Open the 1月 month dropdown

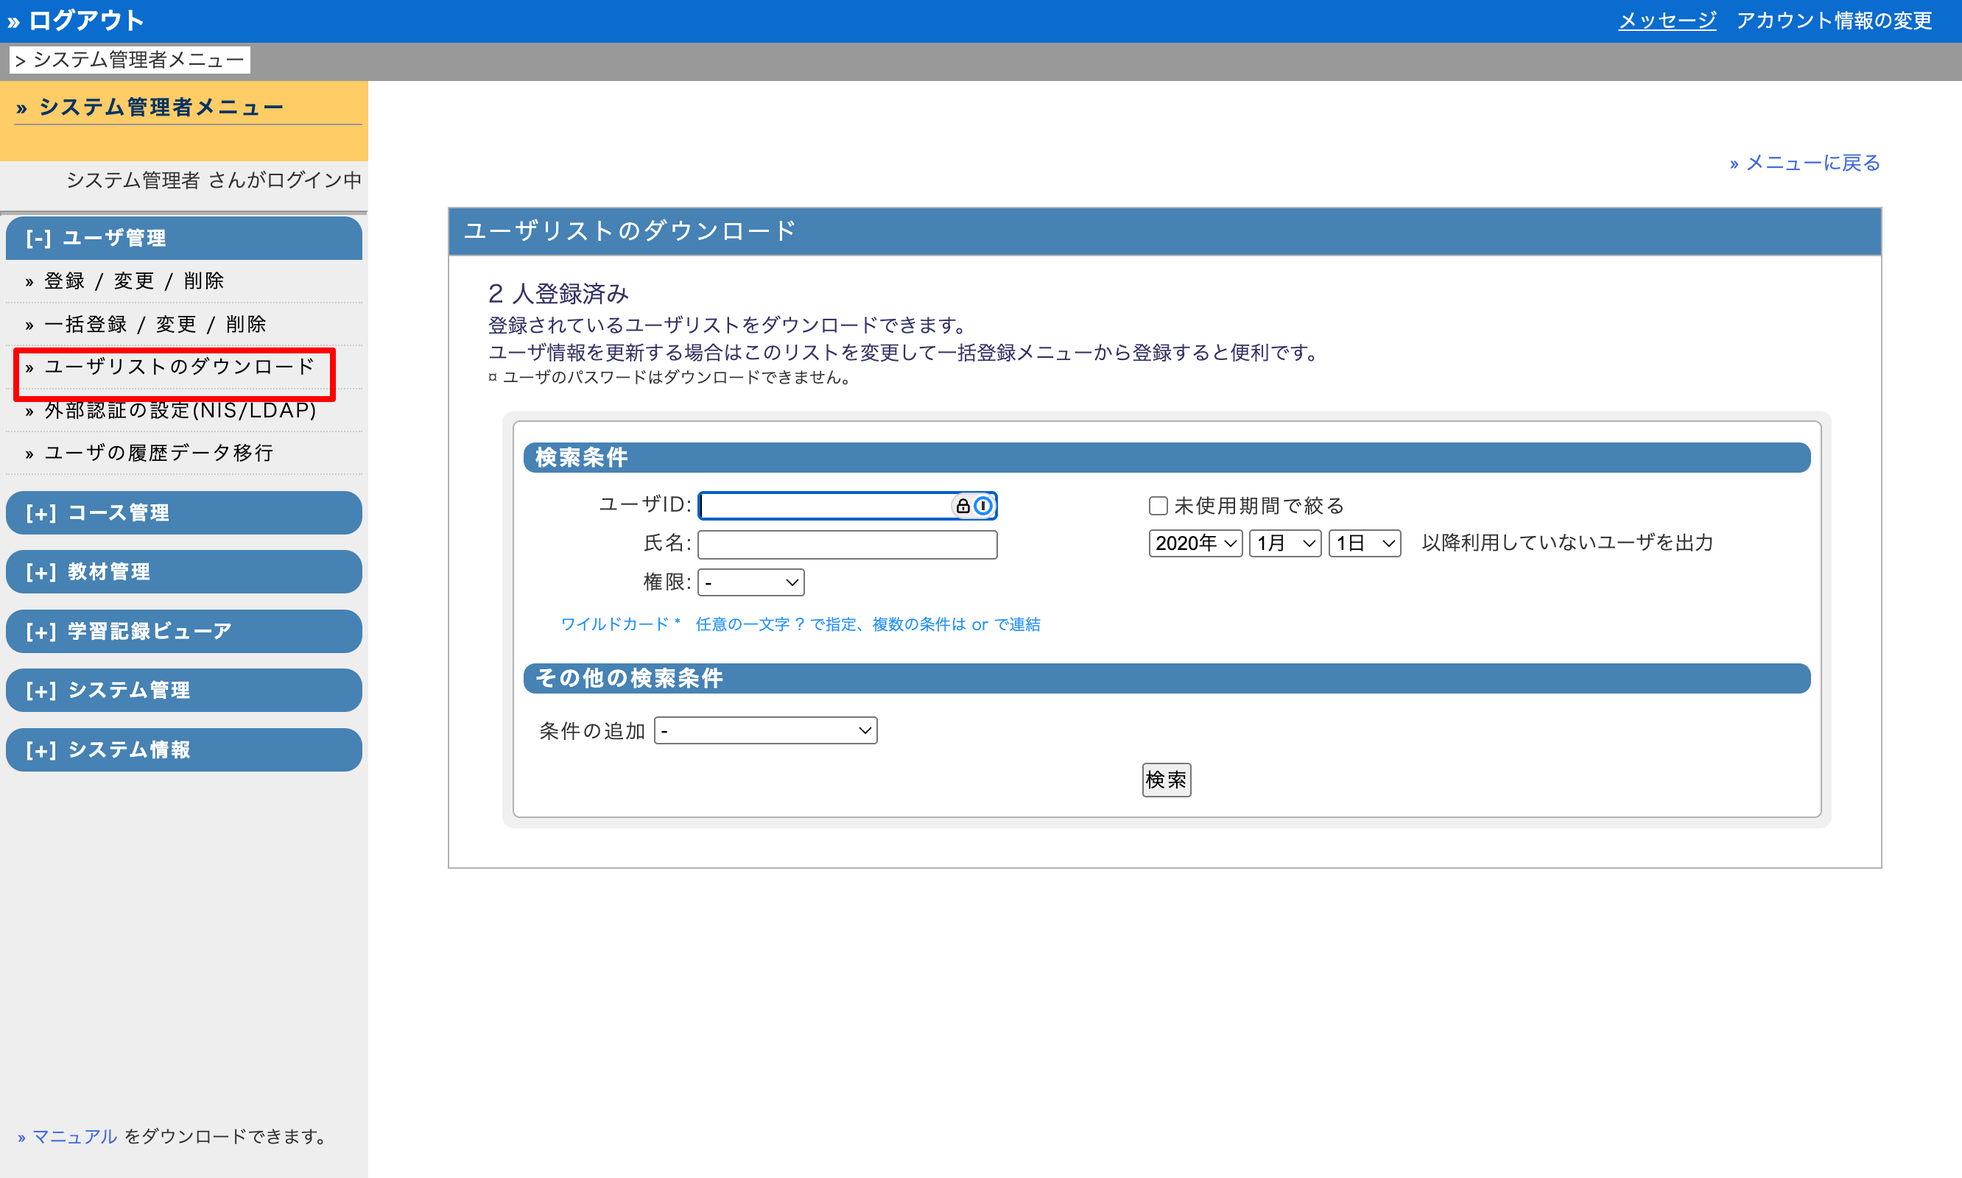tap(1284, 543)
